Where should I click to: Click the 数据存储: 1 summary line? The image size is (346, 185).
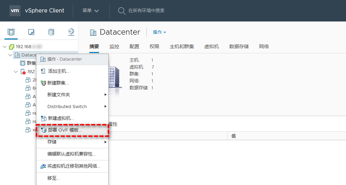pyautogui.click(x=141, y=88)
